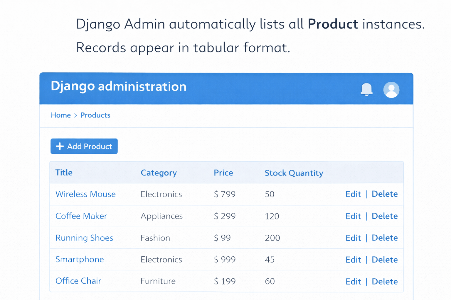Select the stock quantity 45 cell

pyautogui.click(x=270, y=260)
